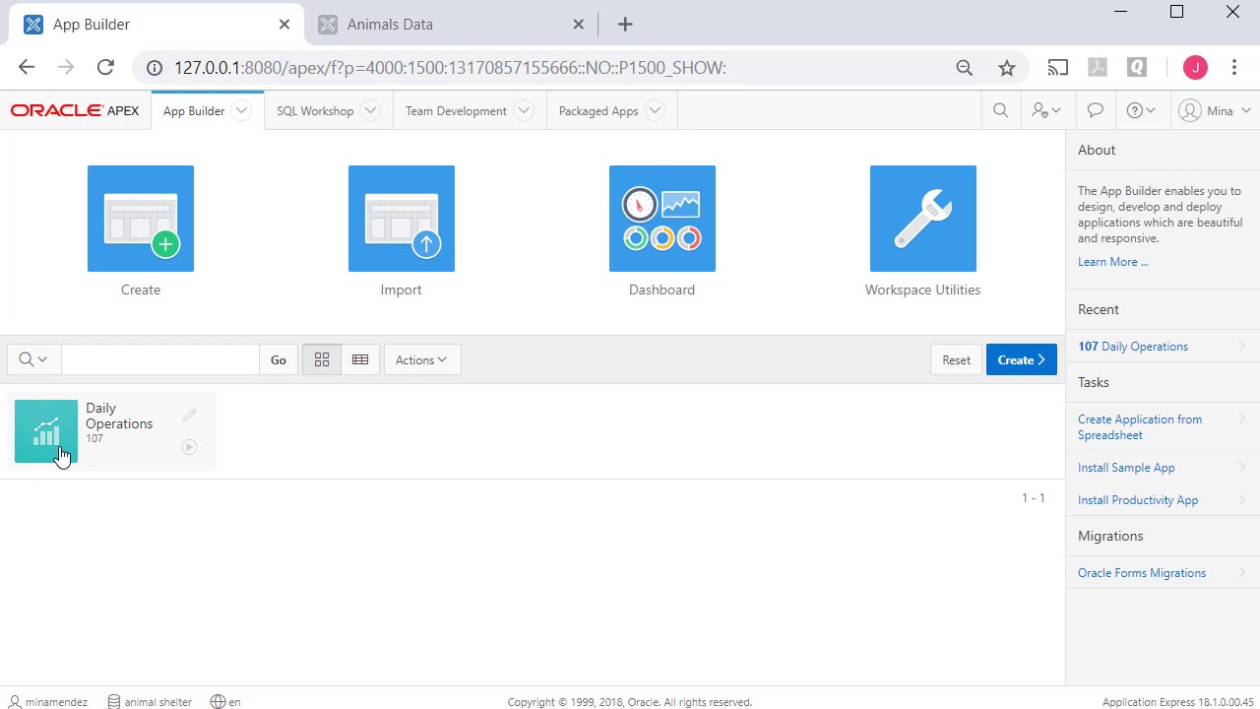Click the site information icon
This screenshot has width=1260, height=709.
coord(155,67)
